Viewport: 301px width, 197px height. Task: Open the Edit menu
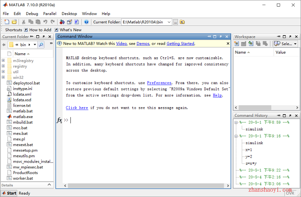(17, 14)
